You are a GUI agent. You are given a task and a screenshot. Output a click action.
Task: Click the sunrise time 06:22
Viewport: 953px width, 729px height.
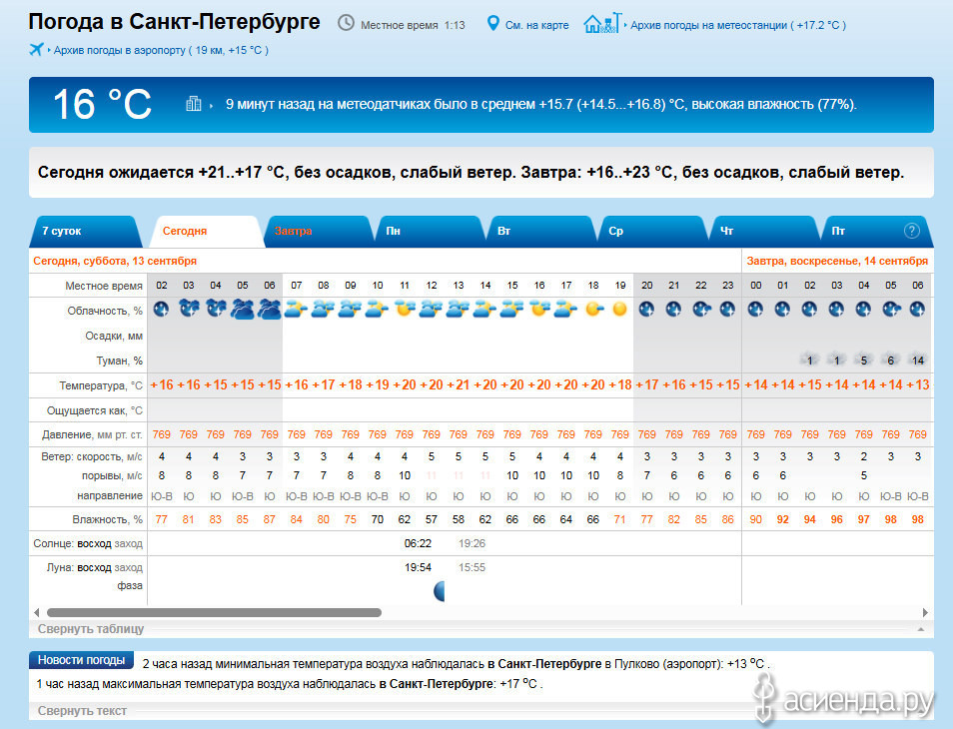(418, 543)
